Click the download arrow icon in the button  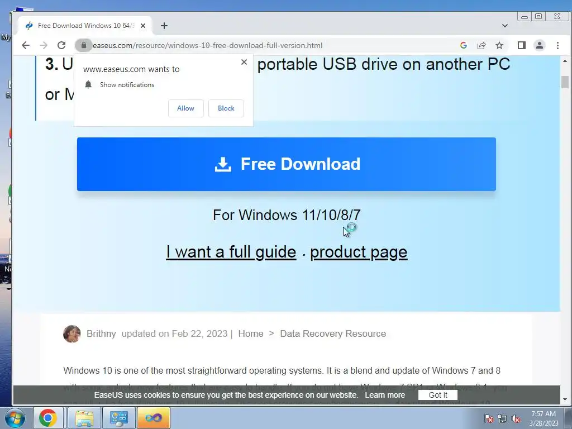pyautogui.click(x=223, y=164)
